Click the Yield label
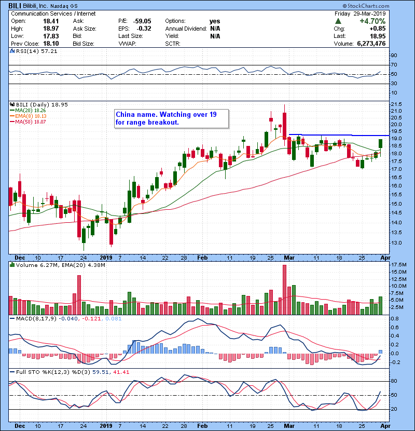This screenshot has width=415, height=431. click(x=172, y=36)
